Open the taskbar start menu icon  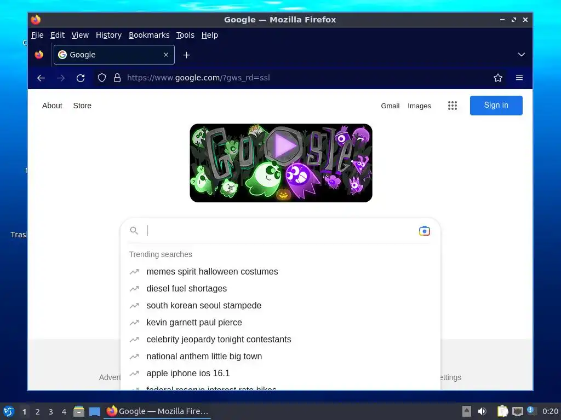click(x=9, y=411)
